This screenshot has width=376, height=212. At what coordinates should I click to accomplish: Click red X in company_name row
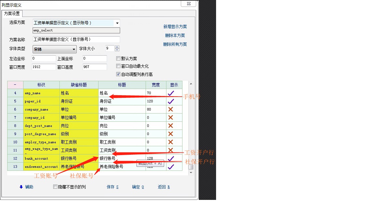(x=171, y=110)
